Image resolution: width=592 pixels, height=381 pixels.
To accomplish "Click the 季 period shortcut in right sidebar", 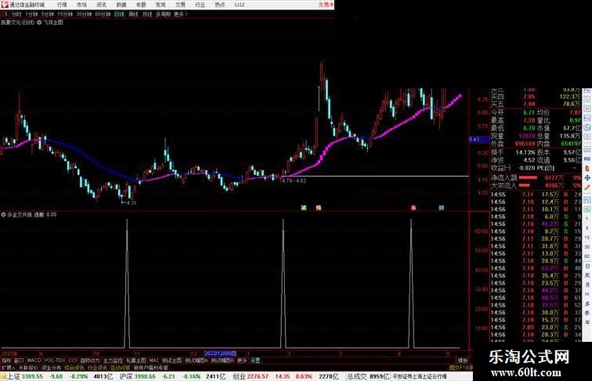I will [x=587, y=313].
